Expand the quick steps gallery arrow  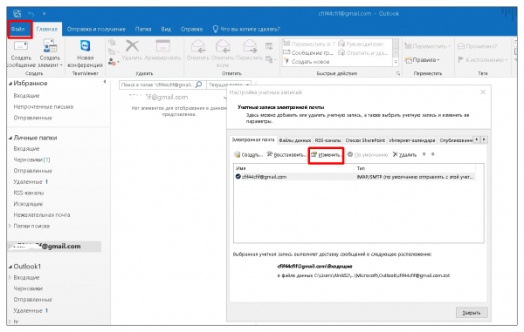coord(396,62)
